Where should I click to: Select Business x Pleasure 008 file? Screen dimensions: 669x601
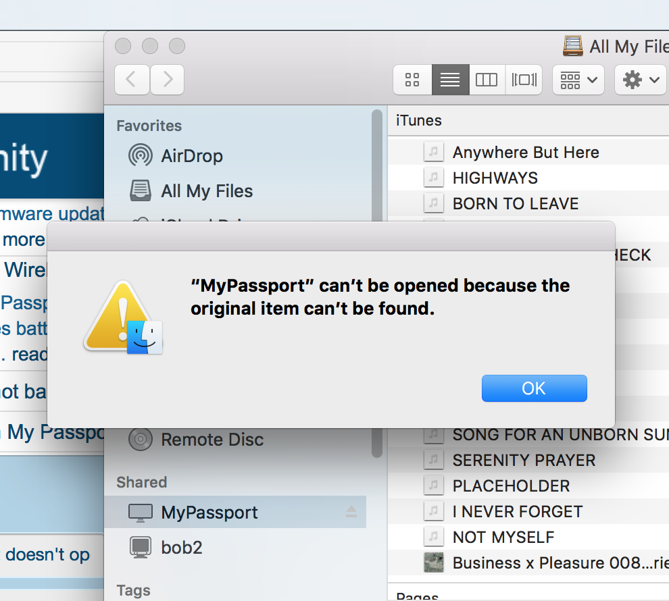click(528, 563)
